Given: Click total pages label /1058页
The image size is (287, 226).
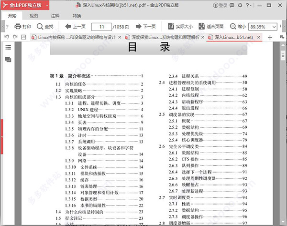Looking at the screenshot, I should tap(121, 27).
